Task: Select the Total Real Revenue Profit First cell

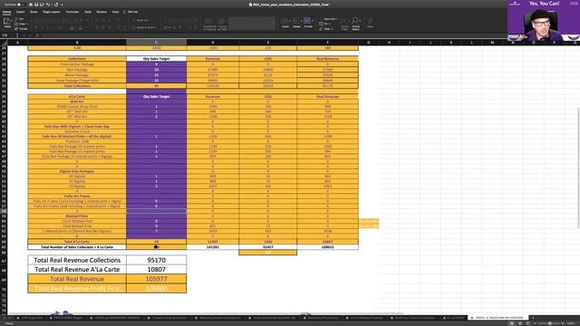Action: (x=77, y=288)
